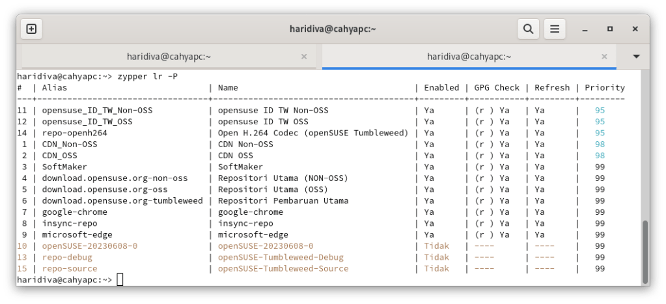Switch to the inactive haridiva@cahyapc tab
The width and height of the screenshot is (666, 304).
pyautogui.click(x=169, y=57)
